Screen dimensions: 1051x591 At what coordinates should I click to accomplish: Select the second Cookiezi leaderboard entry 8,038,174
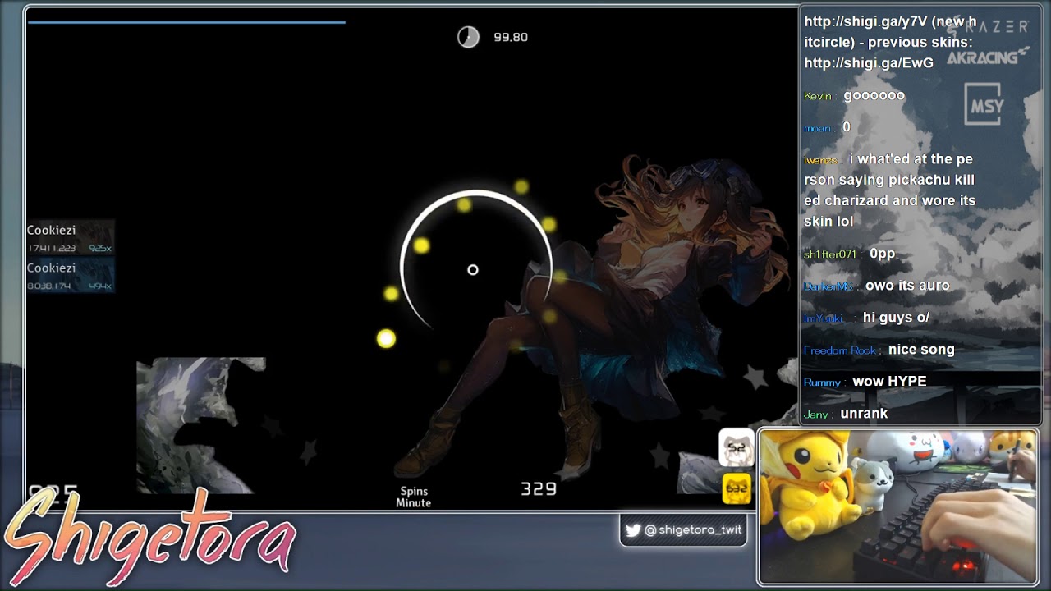(x=70, y=276)
